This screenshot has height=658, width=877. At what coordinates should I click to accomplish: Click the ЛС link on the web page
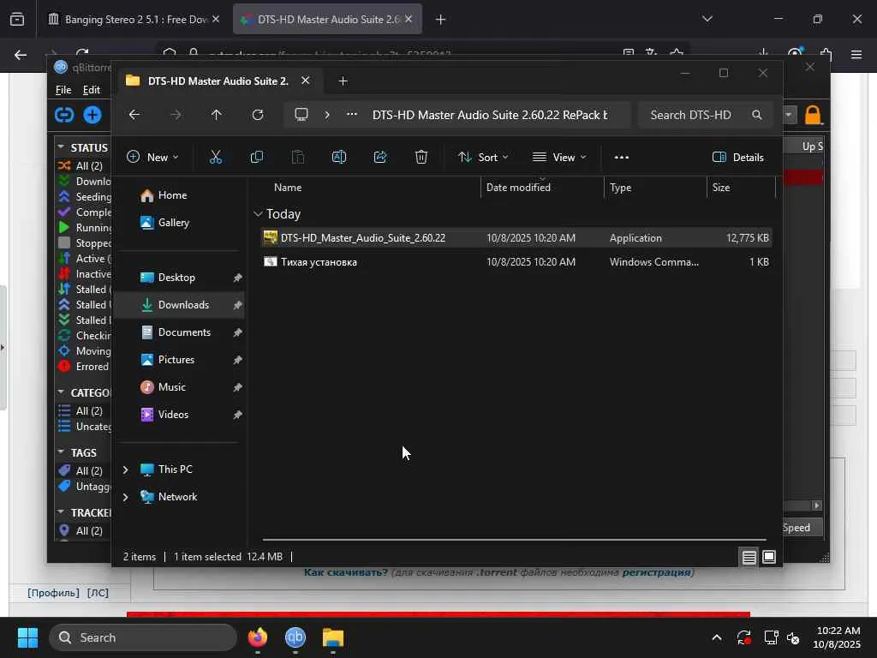coord(98,593)
